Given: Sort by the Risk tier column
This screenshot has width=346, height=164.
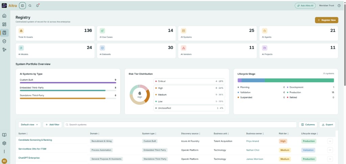Looking at the screenshot, I should [x=284, y=134].
